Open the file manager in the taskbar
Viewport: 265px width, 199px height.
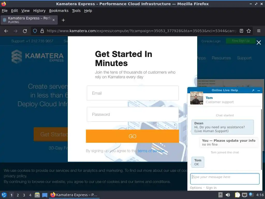[x=37, y=195]
